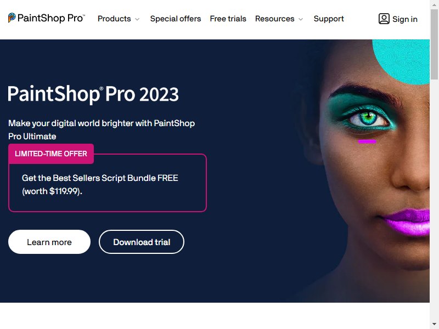Click the Best Sellers Script Bundle offer text
Image resolution: width=439 pixels, height=329 pixels.
(100, 184)
